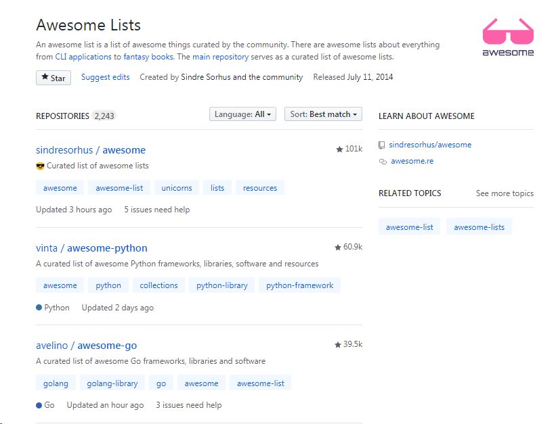Select awesome tag under sindresorhus repo
The image size is (556, 424).
click(60, 188)
